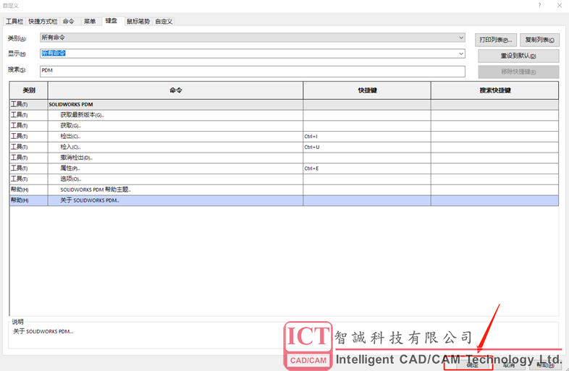This screenshot has width=569, height=371.
Task: Click the 类别 column header
Action: [x=29, y=90]
